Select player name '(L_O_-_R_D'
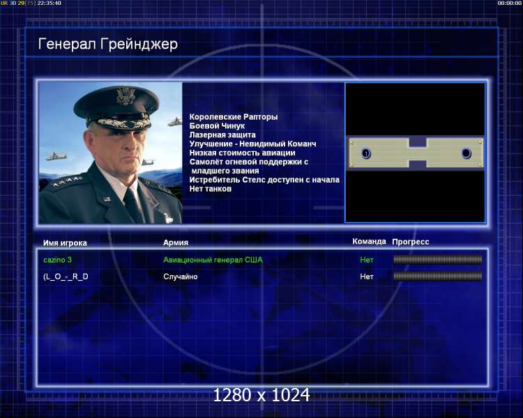Screen dimensions: 523x418 pyautogui.click(x=66, y=277)
